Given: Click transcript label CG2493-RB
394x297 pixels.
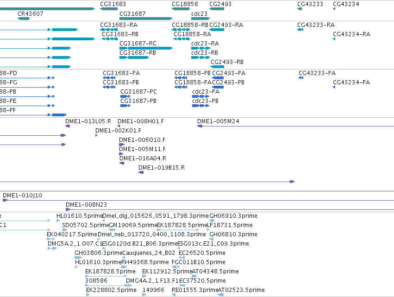Looking at the screenshot, I should [227, 62].
